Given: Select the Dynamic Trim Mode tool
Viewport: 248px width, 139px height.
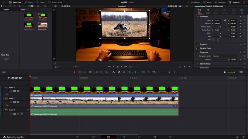Looking at the screenshot, I should (x=85, y=72).
